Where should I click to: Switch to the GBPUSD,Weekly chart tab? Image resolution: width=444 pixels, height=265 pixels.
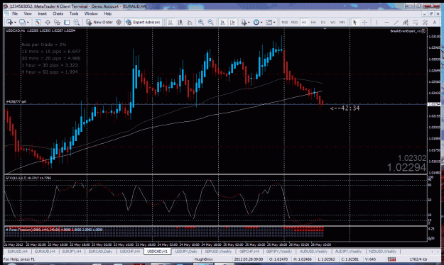point(218,251)
